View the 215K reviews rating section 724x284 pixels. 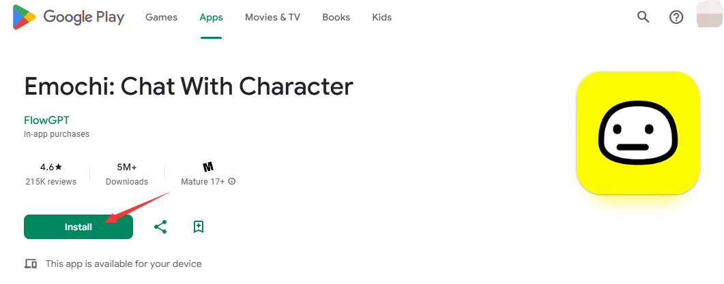pos(50,174)
